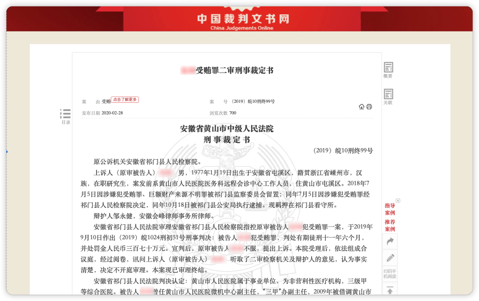This screenshot has width=479, height=301.
Task: Open the 推荐案例 link
Action: tap(390, 225)
